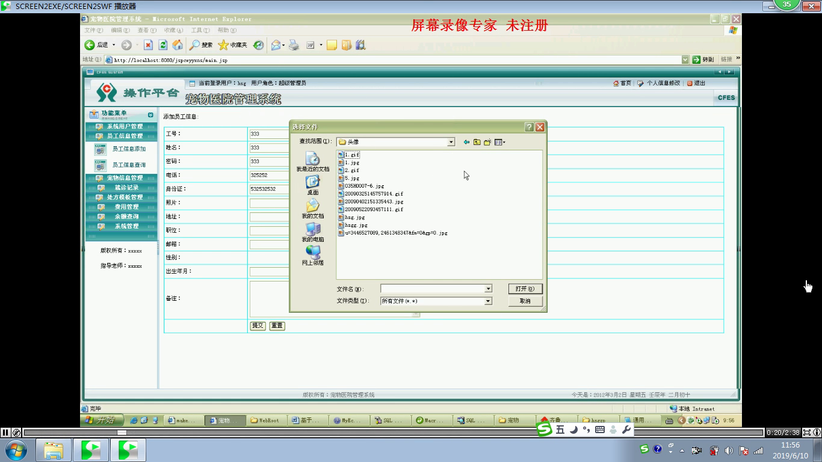Expand 查找范围 folder dropdown
The width and height of the screenshot is (822, 462).
tap(451, 142)
